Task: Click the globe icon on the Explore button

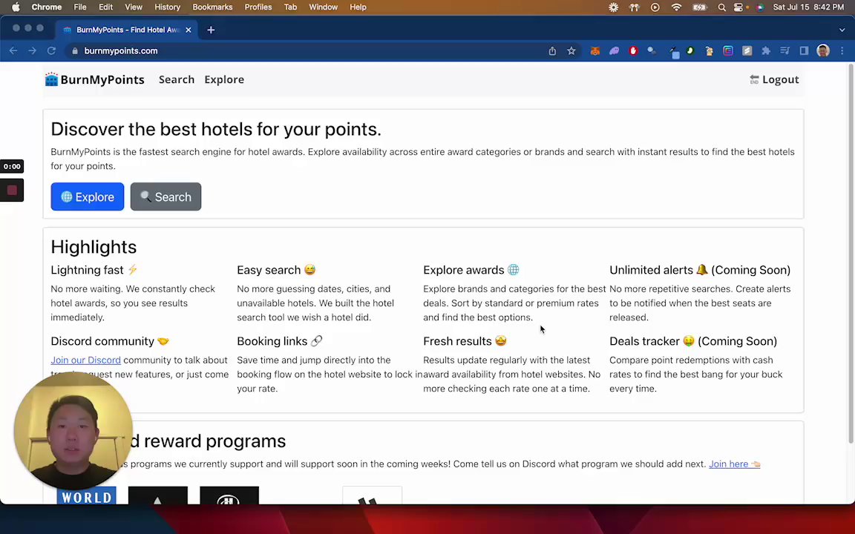Action: coord(67,197)
